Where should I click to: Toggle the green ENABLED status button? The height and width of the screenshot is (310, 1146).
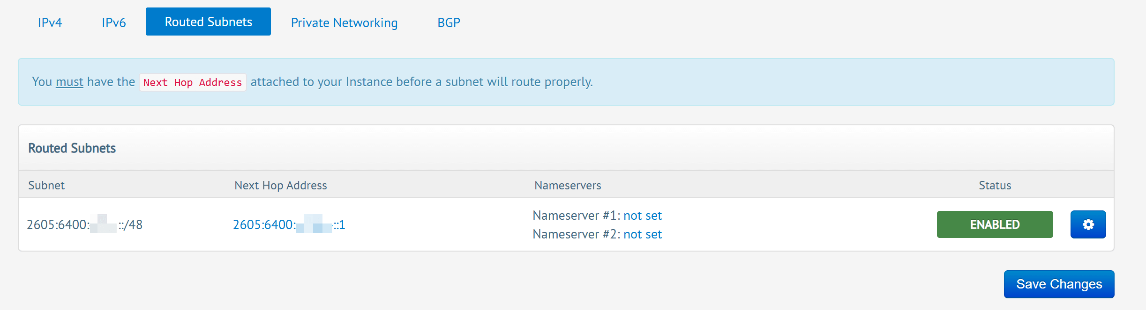click(x=995, y=224)
